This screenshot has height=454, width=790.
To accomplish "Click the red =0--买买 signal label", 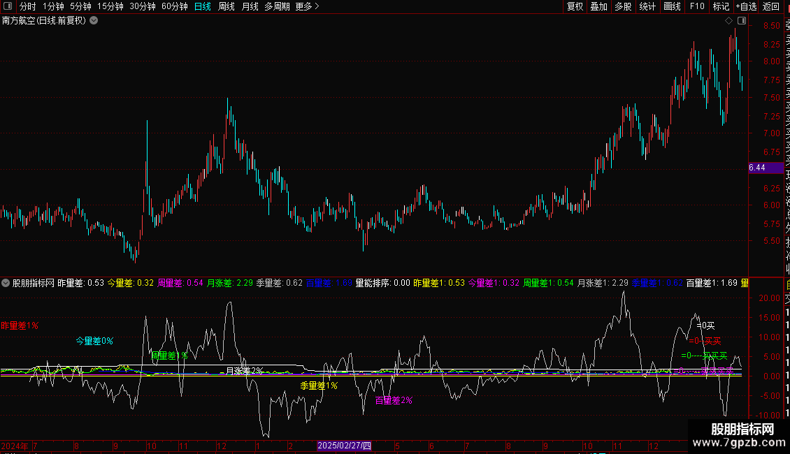I will [x=705, y=341].
